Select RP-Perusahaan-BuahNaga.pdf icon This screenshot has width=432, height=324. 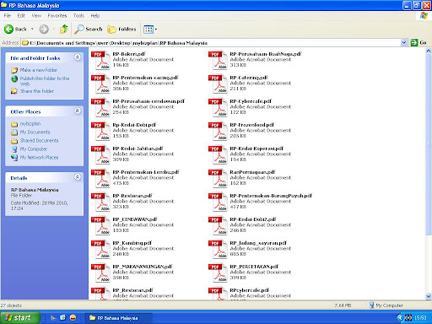point(218,60)
